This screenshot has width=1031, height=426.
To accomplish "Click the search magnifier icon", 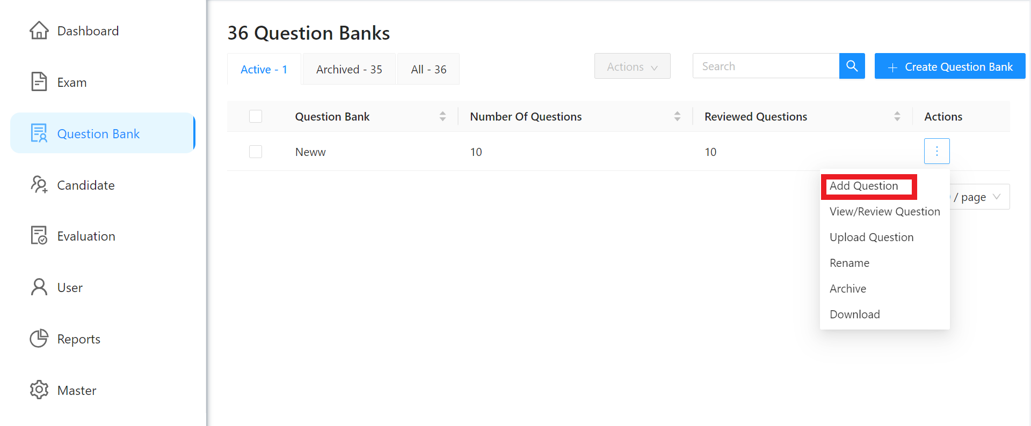I will (x=852, y=65).
